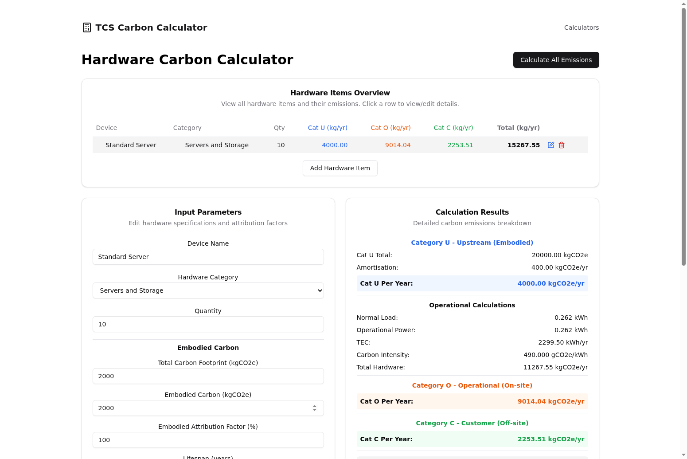Click the calculator icon in the header
The image size is (687, 459).
coord(86,27)
